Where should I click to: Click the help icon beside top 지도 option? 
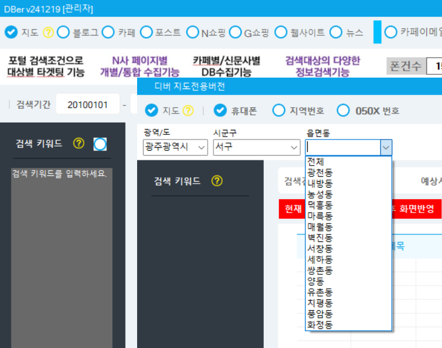48,32
